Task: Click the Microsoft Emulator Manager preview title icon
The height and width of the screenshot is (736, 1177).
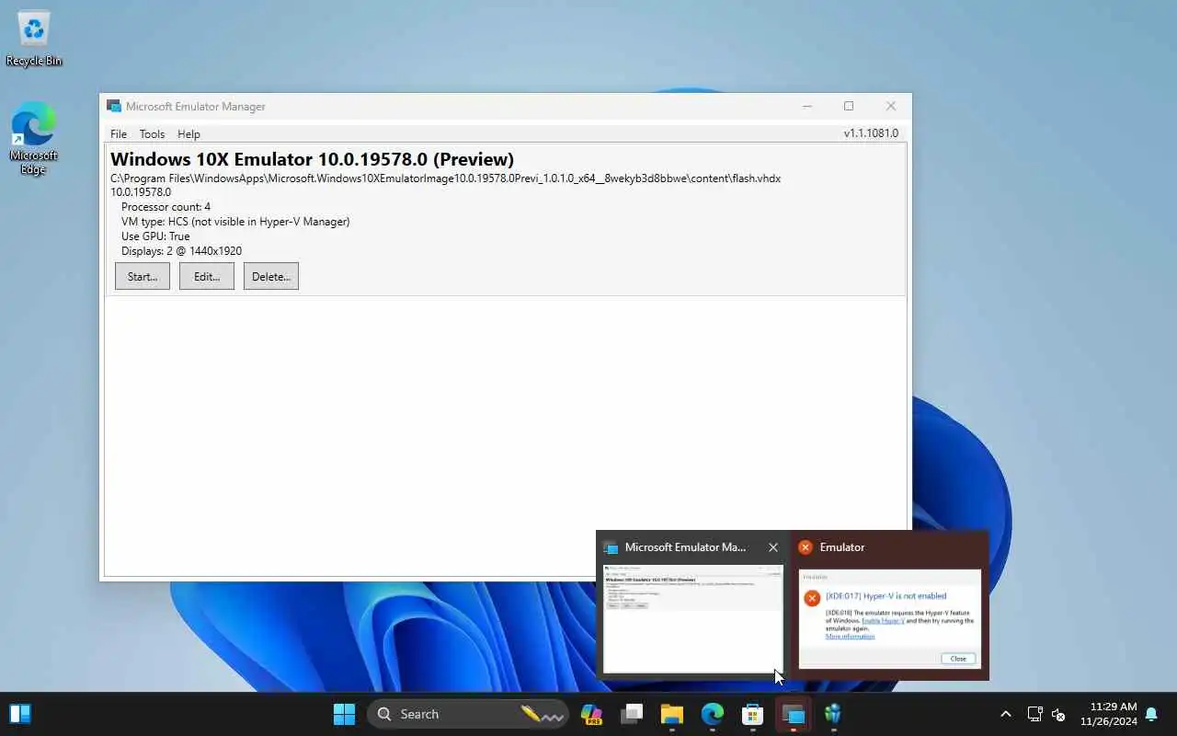Action: tap(611, 547)
